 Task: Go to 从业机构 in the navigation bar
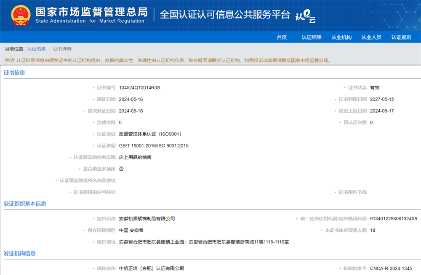(x=341, y=37)
